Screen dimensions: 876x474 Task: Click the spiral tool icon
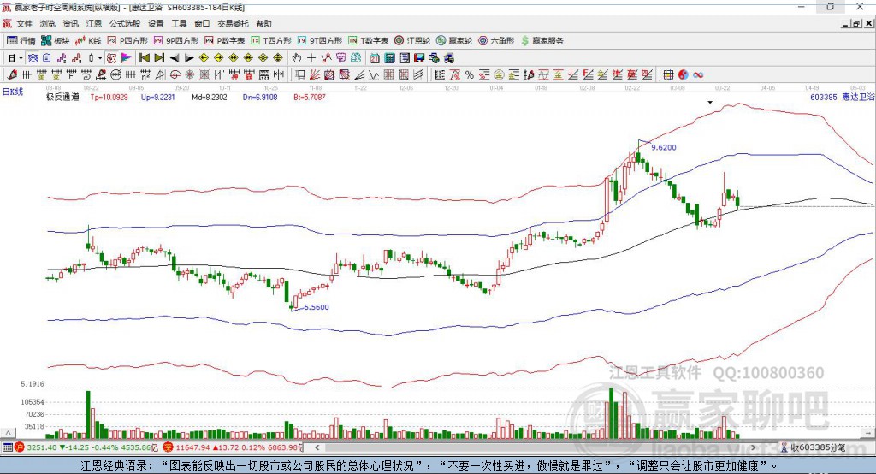pos(86,75)
